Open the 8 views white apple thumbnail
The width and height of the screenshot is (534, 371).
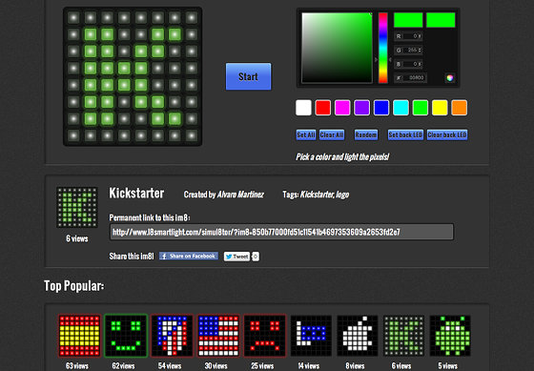(x=358, y=336)
